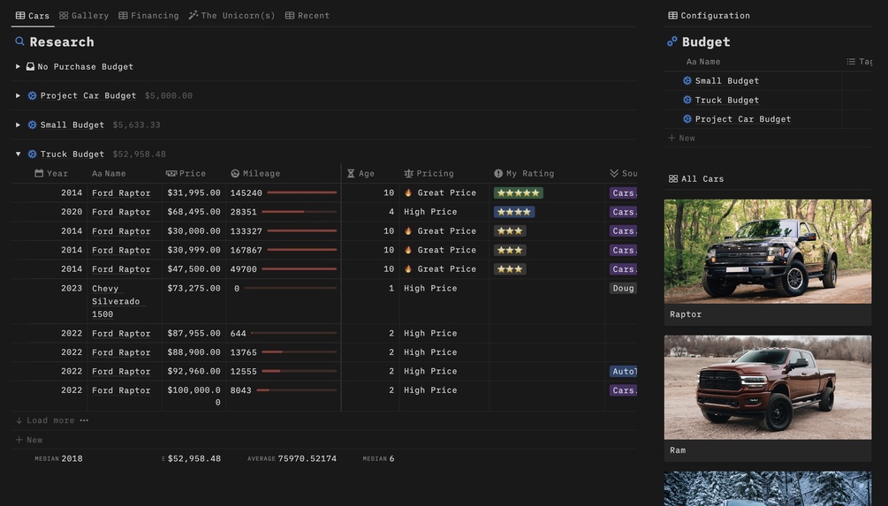Image resolution: width=888 pixels, height=506 pixels.
Task: Expand the No Purchase Budget group
Action: 19,67
